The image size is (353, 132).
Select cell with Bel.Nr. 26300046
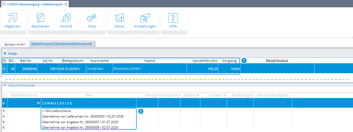[x=26, y=69]
